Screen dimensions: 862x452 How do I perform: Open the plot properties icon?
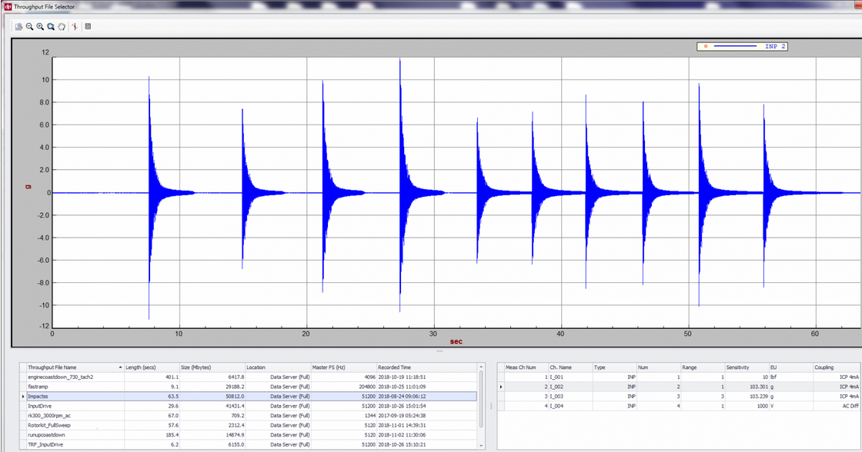click(x=88, y=27)
